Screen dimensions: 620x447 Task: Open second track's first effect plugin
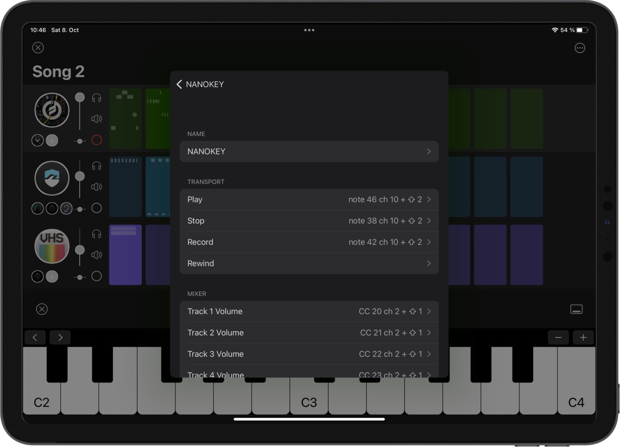(x=38, y=209)
